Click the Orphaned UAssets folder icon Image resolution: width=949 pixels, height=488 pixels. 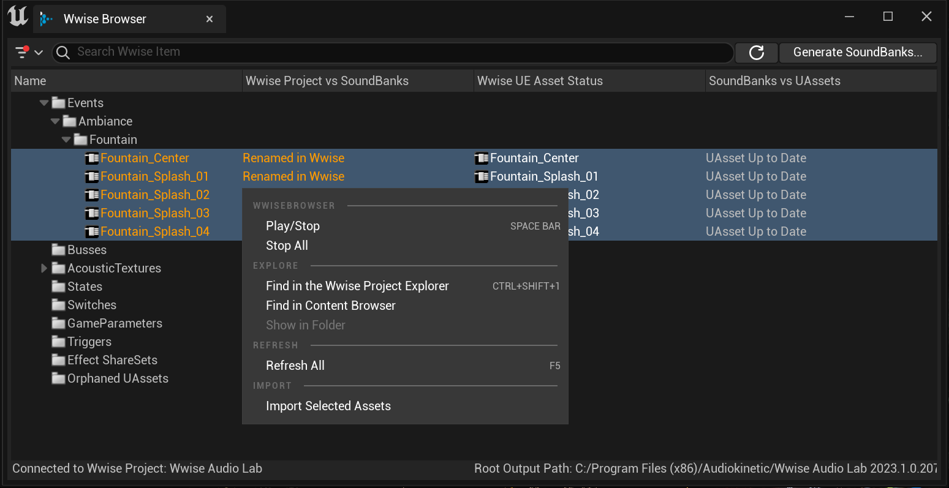tap(58, 378)
